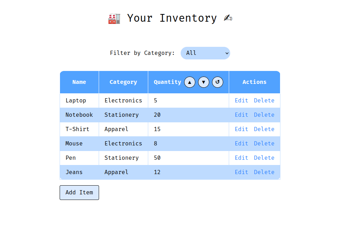Reset quantity sorting with the circular arrow icon
This screenshot has width=347, height=237.
point(217,82)
